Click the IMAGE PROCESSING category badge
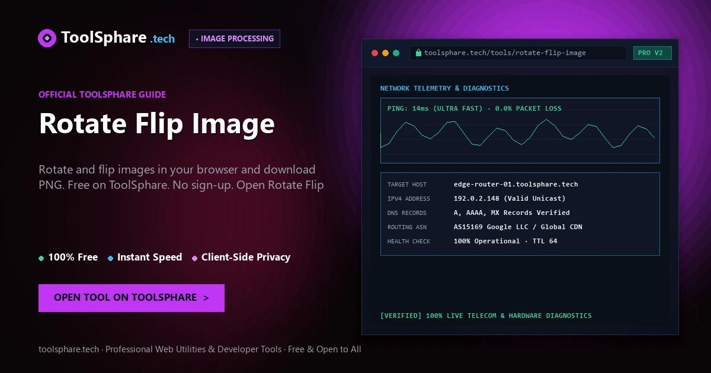Viewport: 711px width, 373px height. click(235, 38)
